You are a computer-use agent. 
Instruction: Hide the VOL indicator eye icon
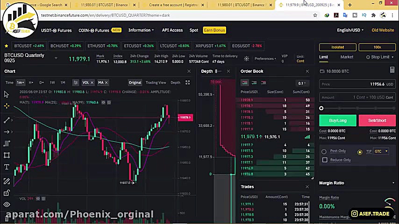(x=38, y=199)
